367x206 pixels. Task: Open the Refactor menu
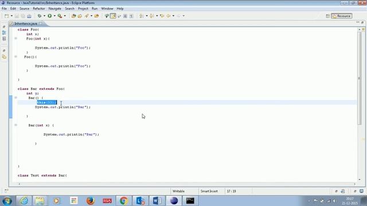pos(39,9)
